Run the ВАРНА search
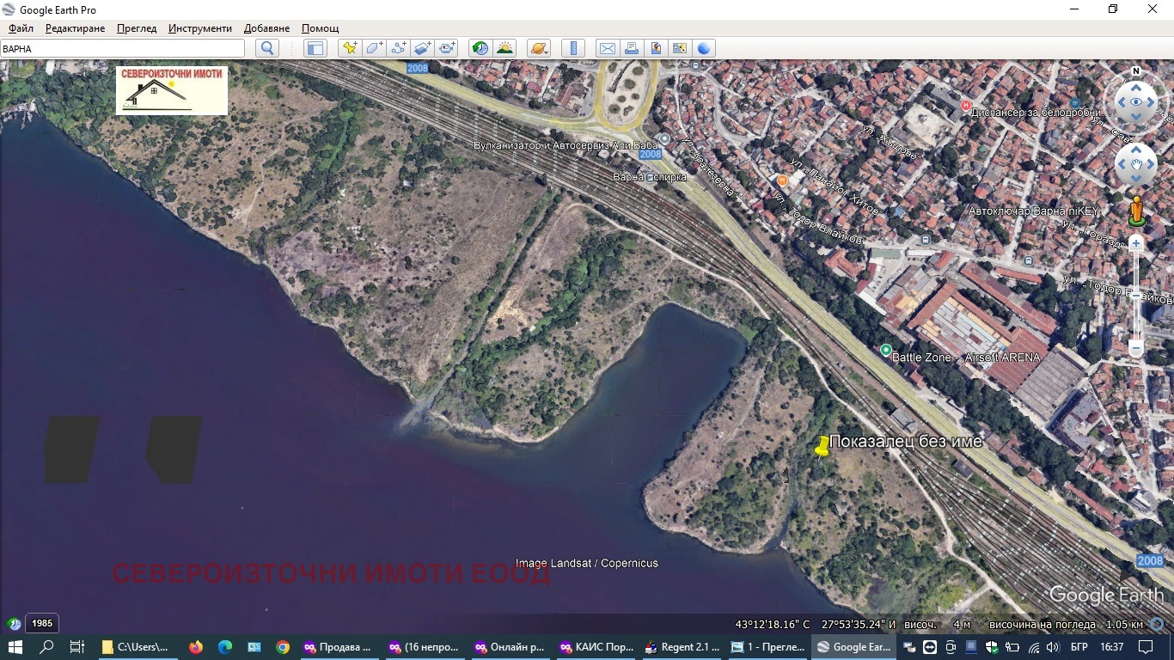Viewport: 1174px width, 660px height. tap(266, 48)
